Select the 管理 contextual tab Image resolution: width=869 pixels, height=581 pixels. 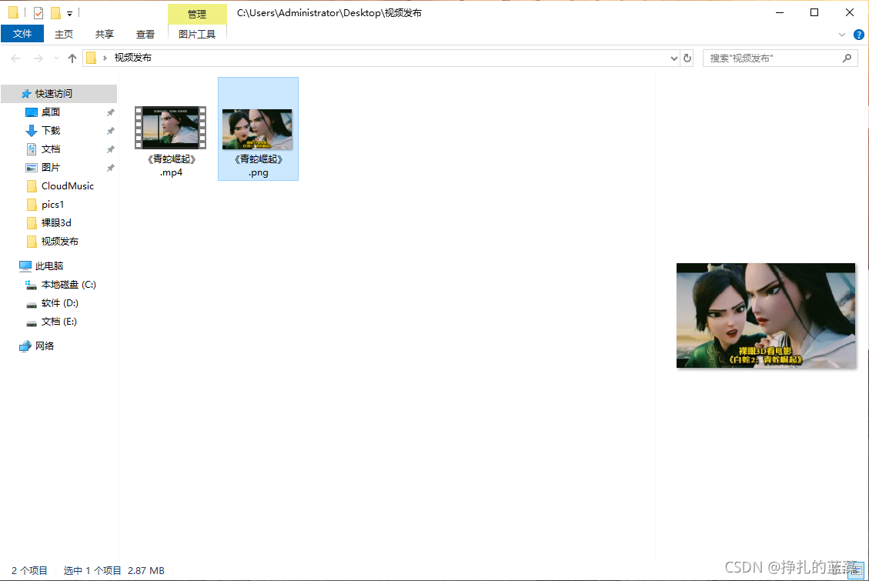(x=197, y=14)
